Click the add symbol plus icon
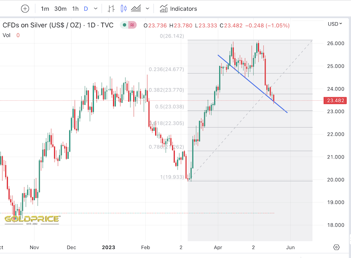The image size is (351, 258). [x=25, y=9]
